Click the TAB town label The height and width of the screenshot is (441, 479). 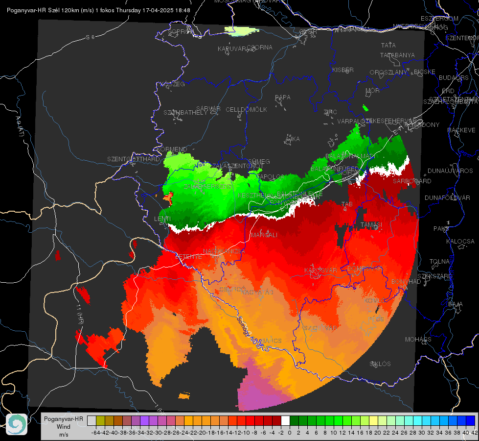click(x=347, y=204)
